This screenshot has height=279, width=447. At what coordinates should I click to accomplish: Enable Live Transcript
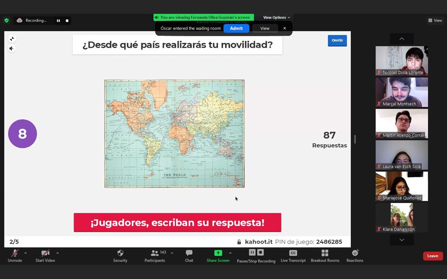click(293, 256)
